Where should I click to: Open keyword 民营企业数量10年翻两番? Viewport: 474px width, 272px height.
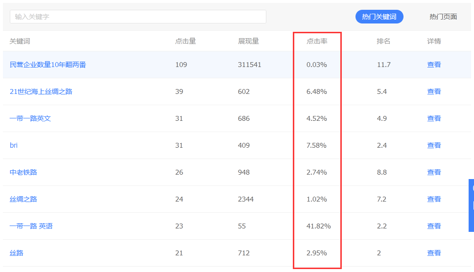[48, 65]
